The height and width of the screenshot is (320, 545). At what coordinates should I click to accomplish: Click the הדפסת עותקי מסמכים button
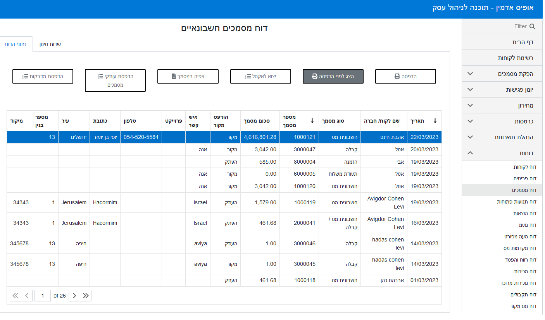[x=115, y=80]
